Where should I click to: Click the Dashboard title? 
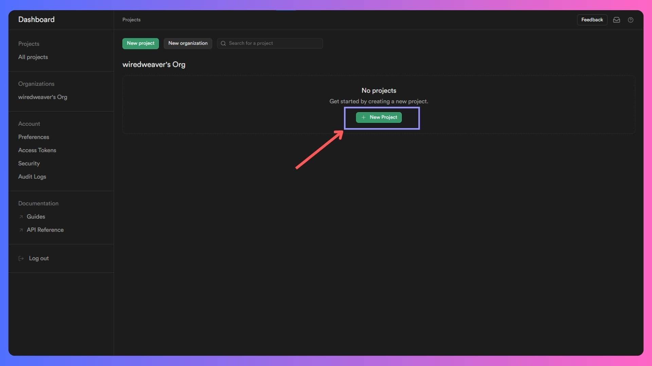[36, 19]
